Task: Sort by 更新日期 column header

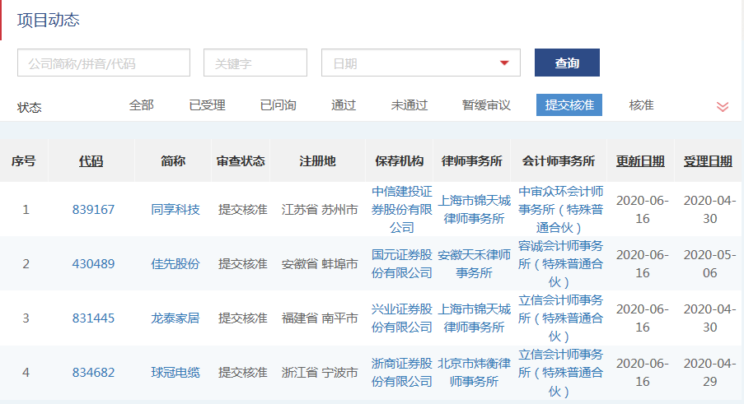Action: [640, 161]
